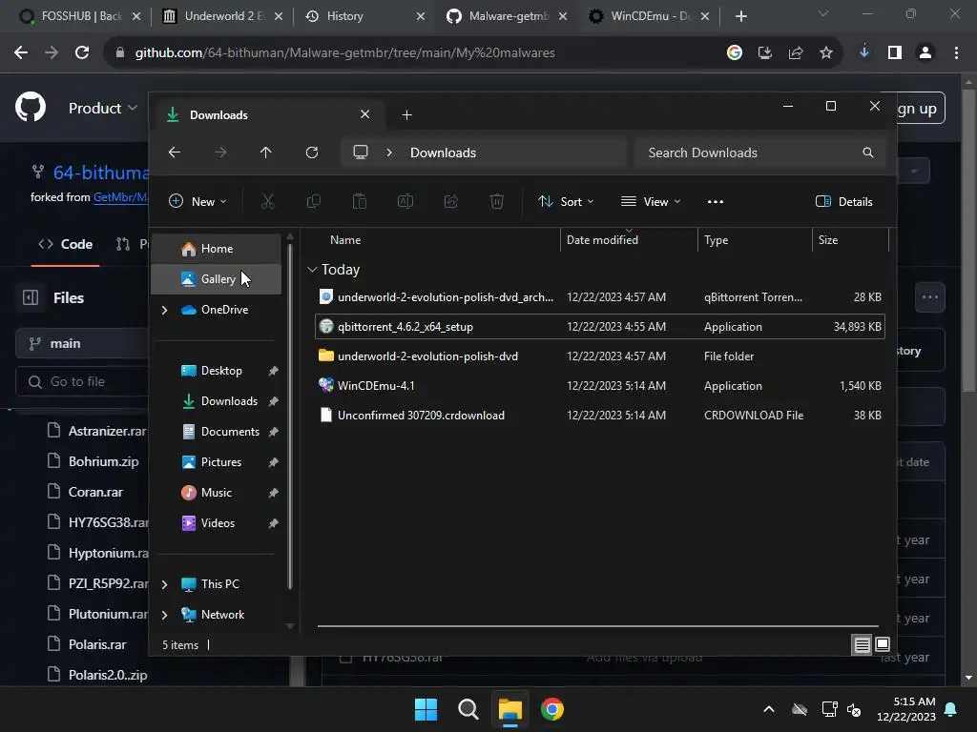Click the Google icon in address bar
The height and width of the screenshot is (732, 977).
[x=735, y=53]
